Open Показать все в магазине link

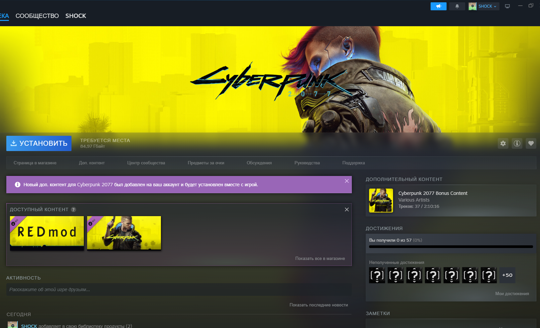(320, 259)
